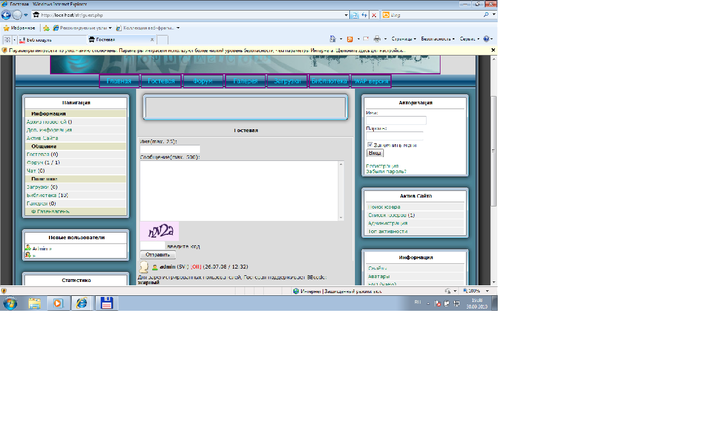Open Загрузки in the site menu
The height and width of the screenshot is (444, 711).
tap(287, 81)
